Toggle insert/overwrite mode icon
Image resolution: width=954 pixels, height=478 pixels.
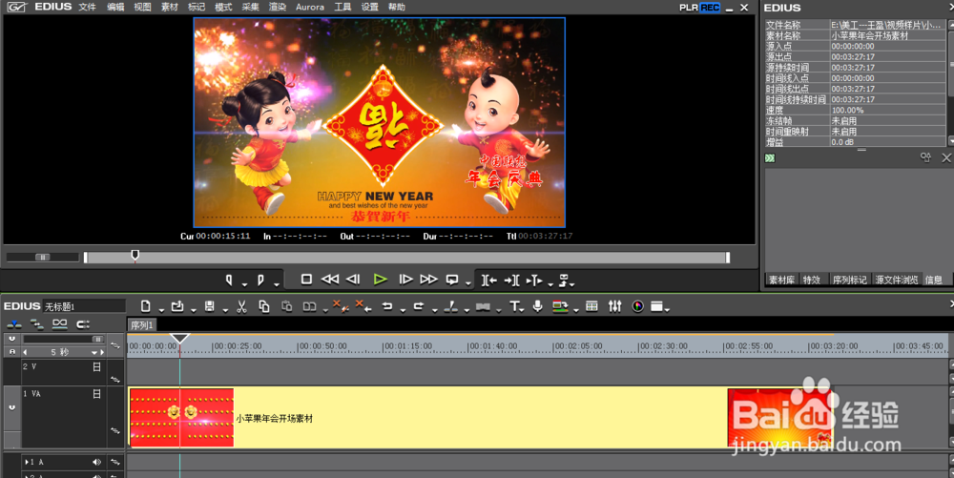[13, 324]
